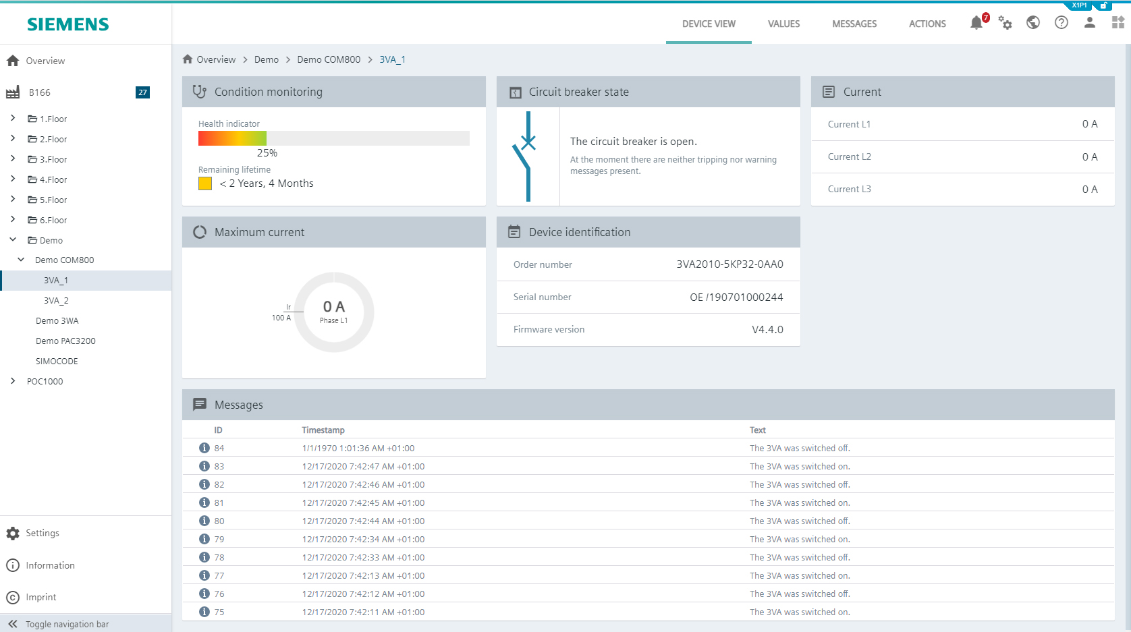1131x632 pixels.
Task: Click firmware version value V4.4.0
Action: click(767, 329)
